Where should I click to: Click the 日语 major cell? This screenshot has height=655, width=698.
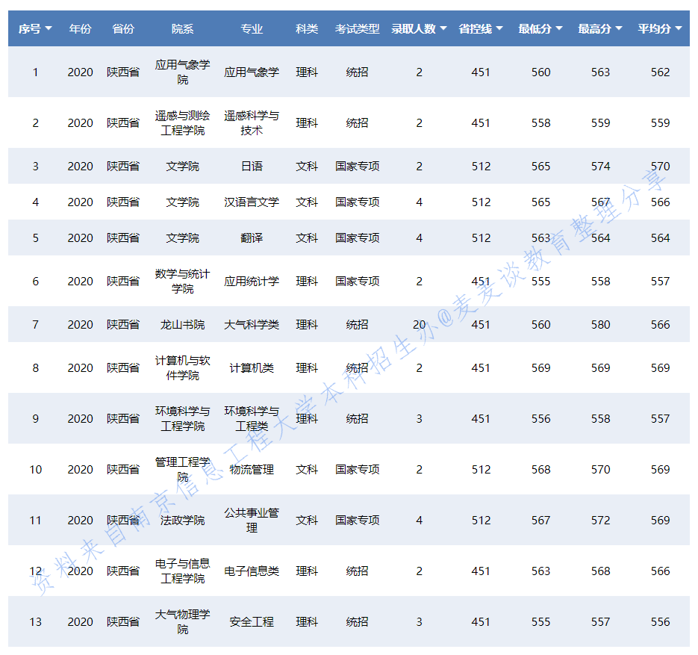(251, 166)
